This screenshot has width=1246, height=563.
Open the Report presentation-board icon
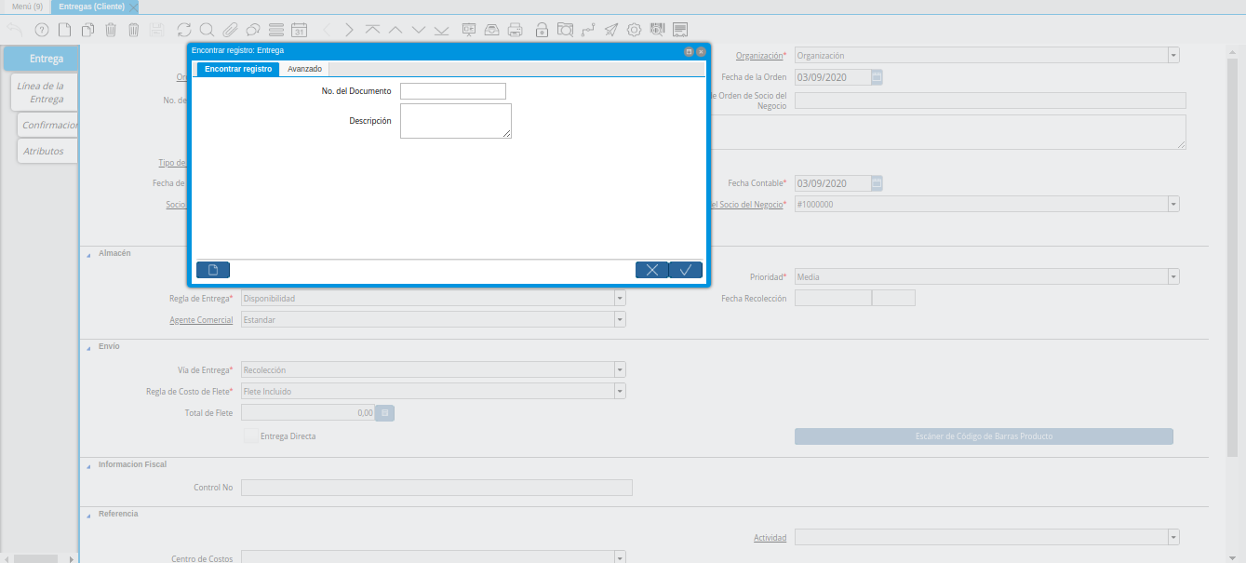pyautogui.click(x=469, y=30)
